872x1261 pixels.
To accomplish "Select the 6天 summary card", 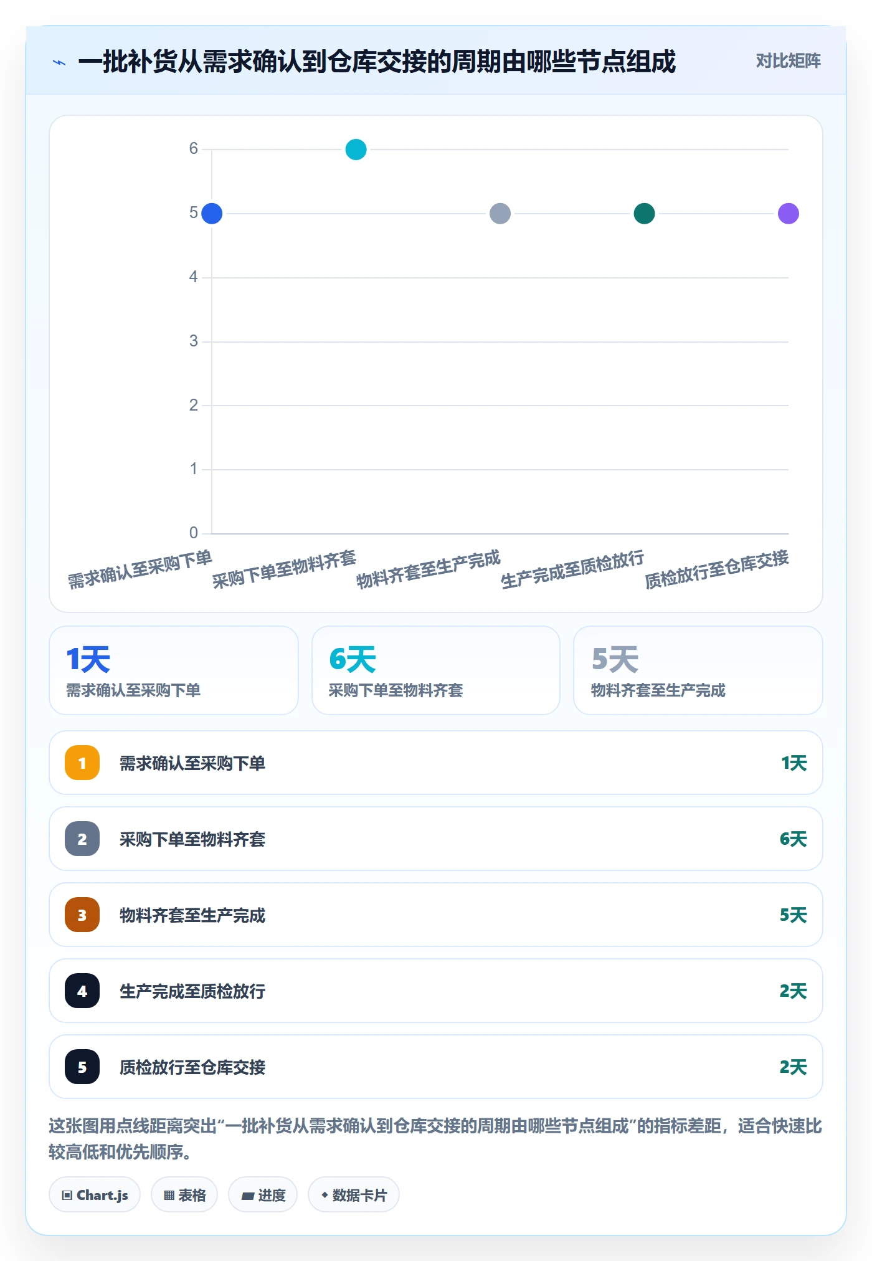I will click(x=436, y=670).
